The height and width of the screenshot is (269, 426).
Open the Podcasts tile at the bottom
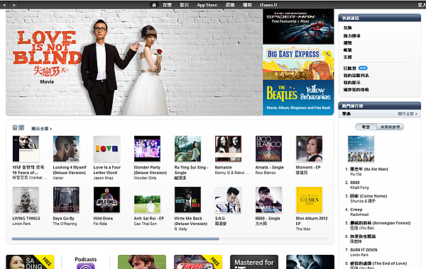click(x=86, y=262)
